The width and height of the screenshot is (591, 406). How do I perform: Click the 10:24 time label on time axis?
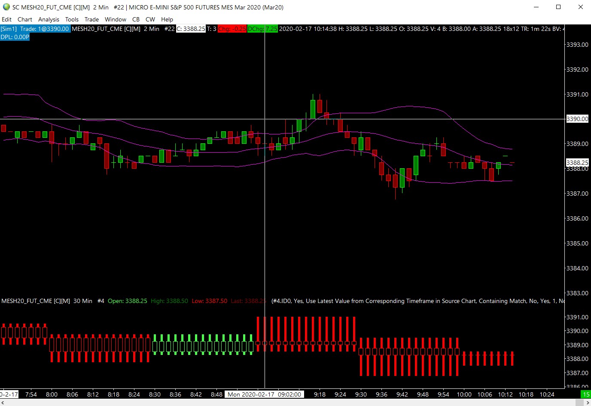tap(547, 394)
